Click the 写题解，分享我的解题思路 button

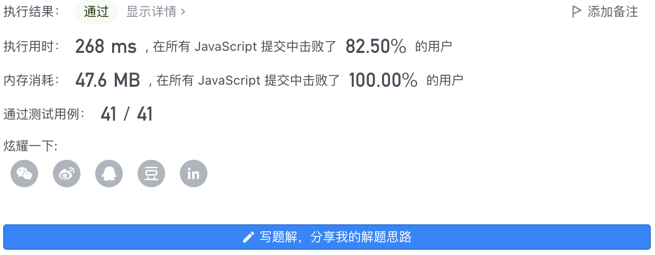pyautogui.click(x=327, y=237)
